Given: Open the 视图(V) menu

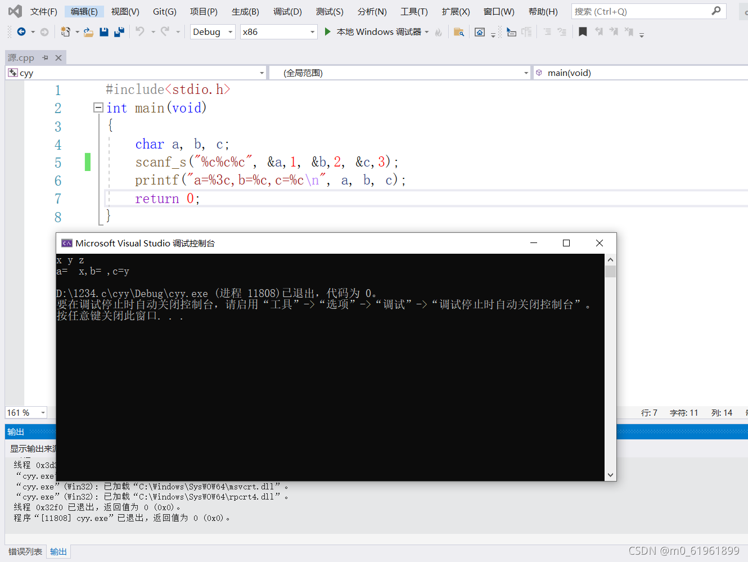Looking at the screenshot, I should tap(125, 11).
